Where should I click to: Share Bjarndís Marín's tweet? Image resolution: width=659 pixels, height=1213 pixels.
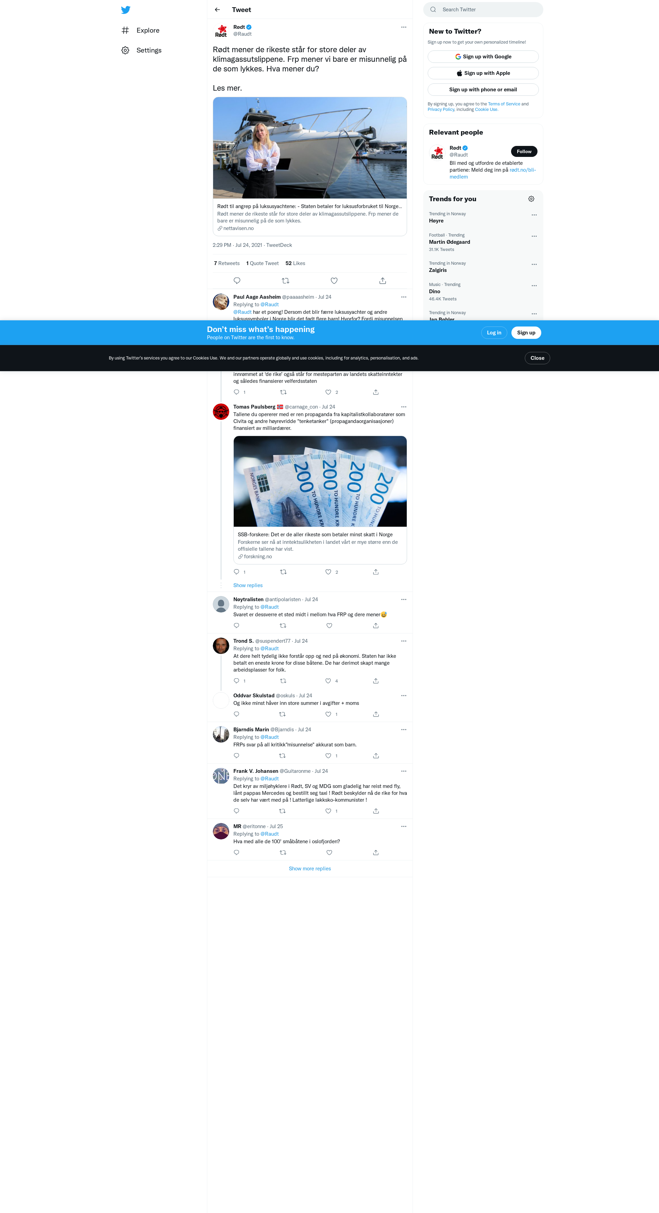tap(375, 756)
